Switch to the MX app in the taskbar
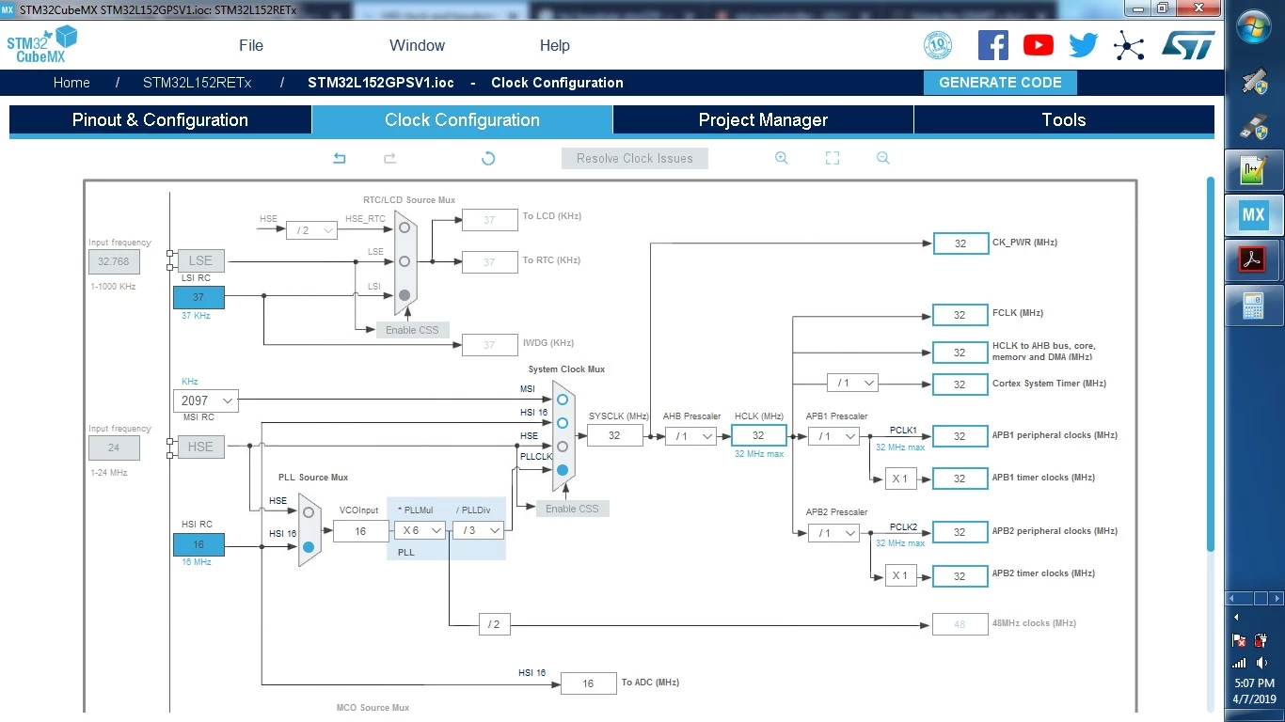This screenshot has width=1285, height=722. (x=1254, y=214)
